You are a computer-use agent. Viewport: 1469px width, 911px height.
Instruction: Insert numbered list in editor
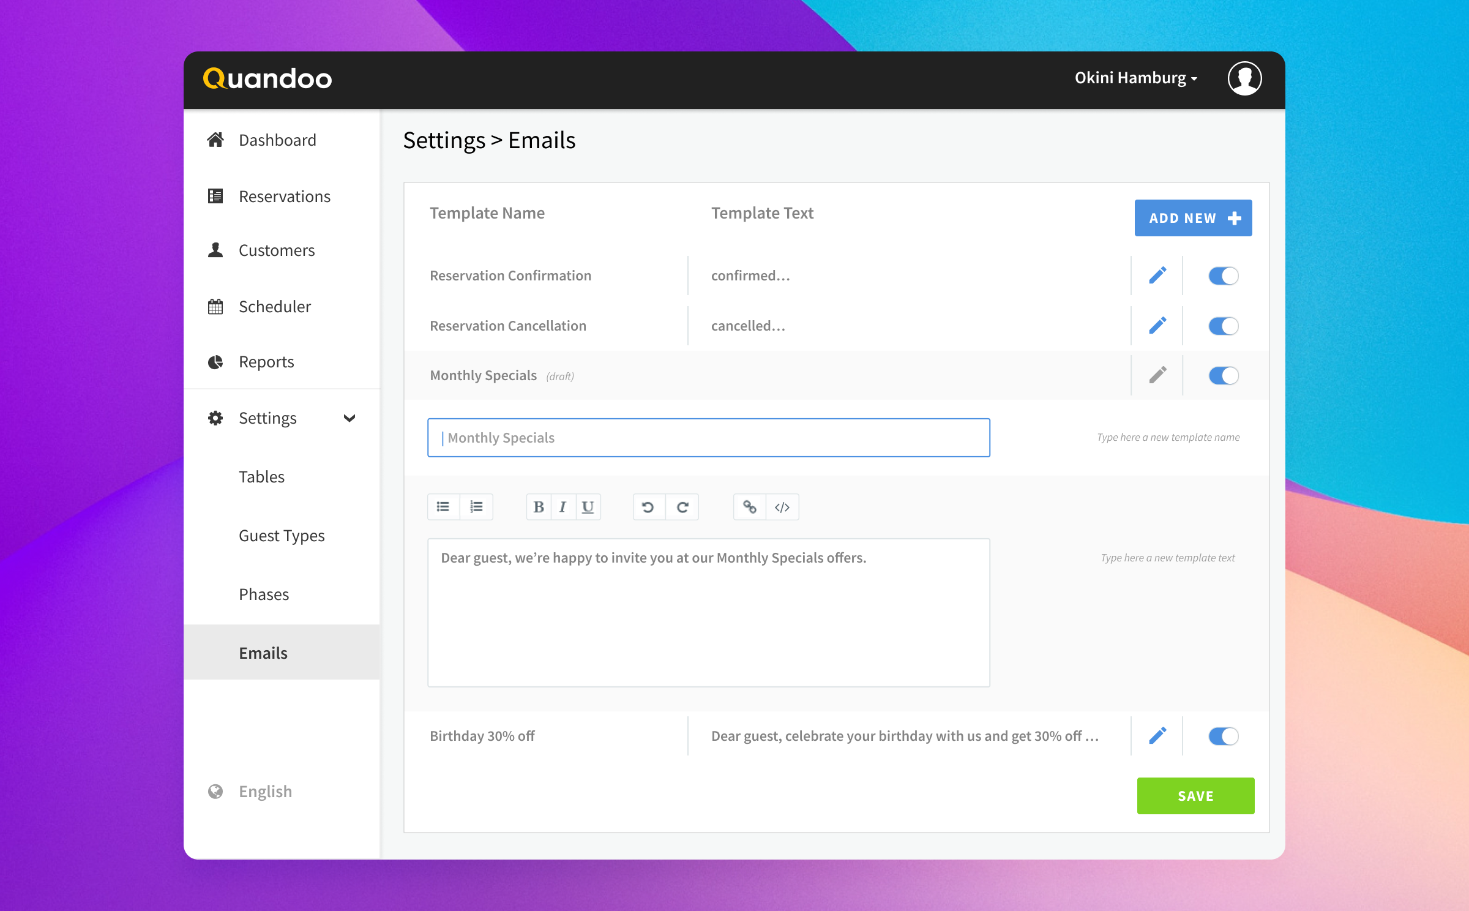coord(476,507)
